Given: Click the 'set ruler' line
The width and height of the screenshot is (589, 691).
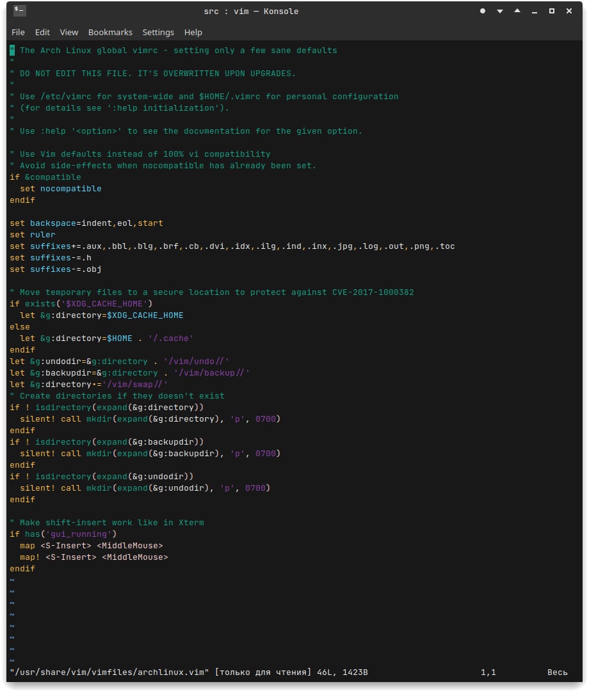Looking at the screenshot, I should pyautogui.click(x=33, y=235).
